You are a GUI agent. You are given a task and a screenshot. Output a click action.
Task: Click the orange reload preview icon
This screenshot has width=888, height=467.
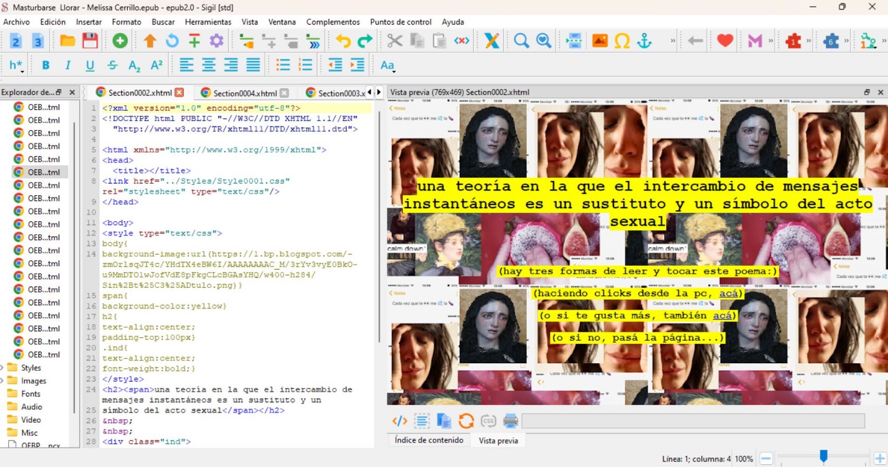pyautogui.click(x=466, y=421)
